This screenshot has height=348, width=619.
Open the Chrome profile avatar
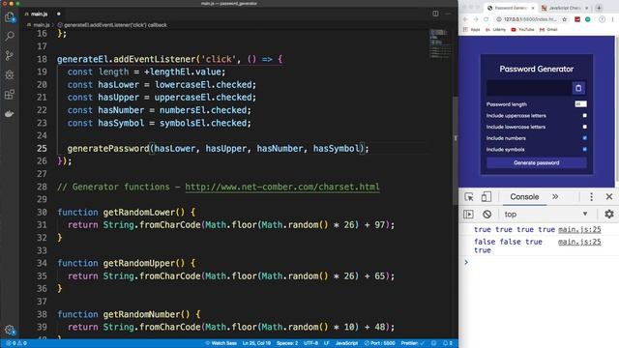(602, 19)
